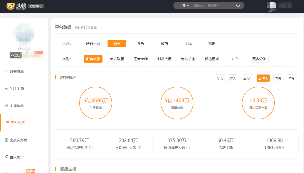Filter by 英雄联盟 category
This screenshot has width=304, height=173.
117,59
